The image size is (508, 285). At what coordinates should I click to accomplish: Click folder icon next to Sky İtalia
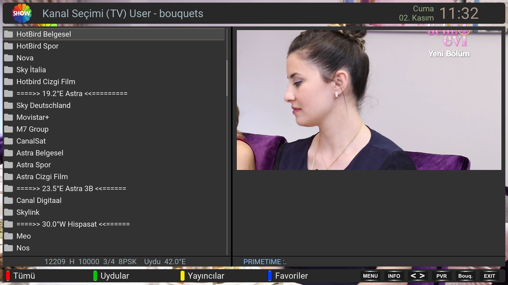(8, 70)
